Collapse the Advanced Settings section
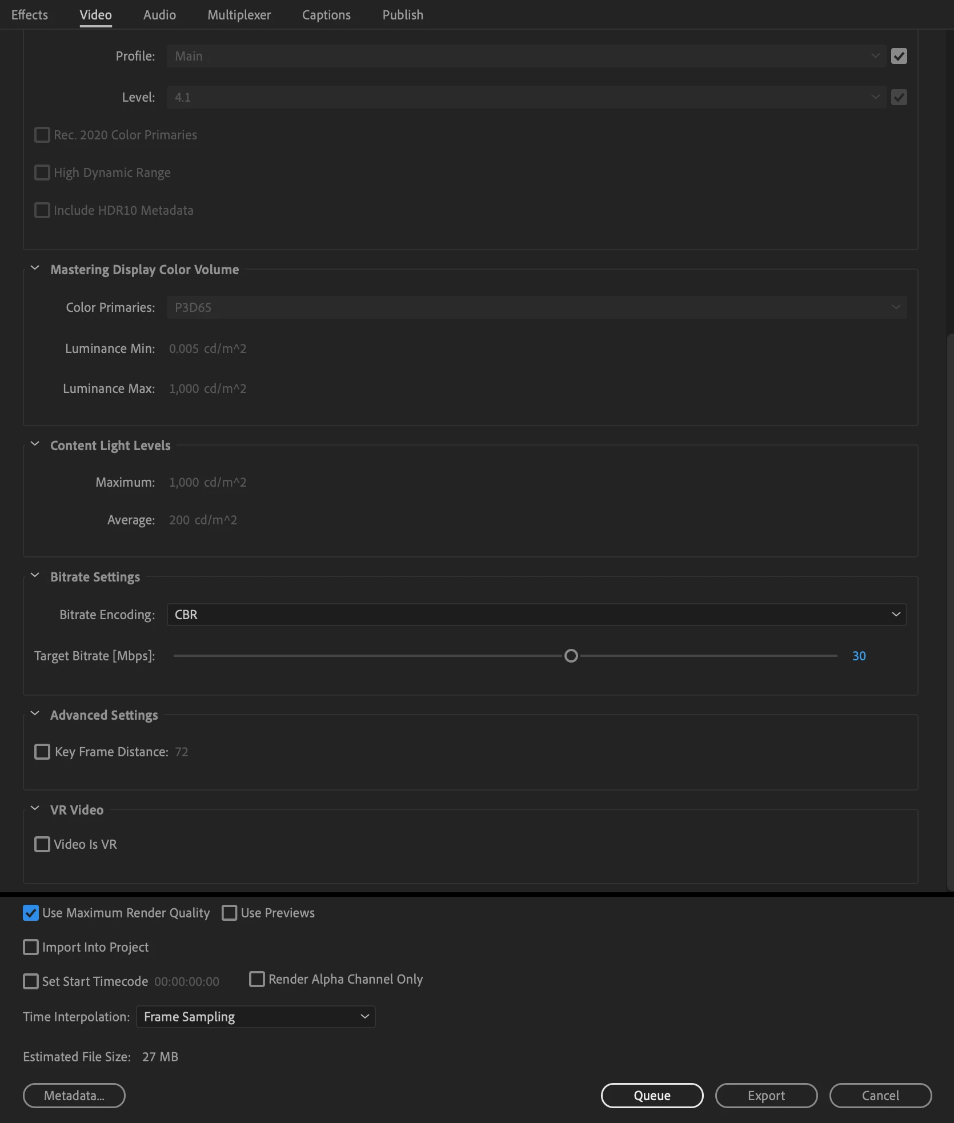 (x=35, y=714)
